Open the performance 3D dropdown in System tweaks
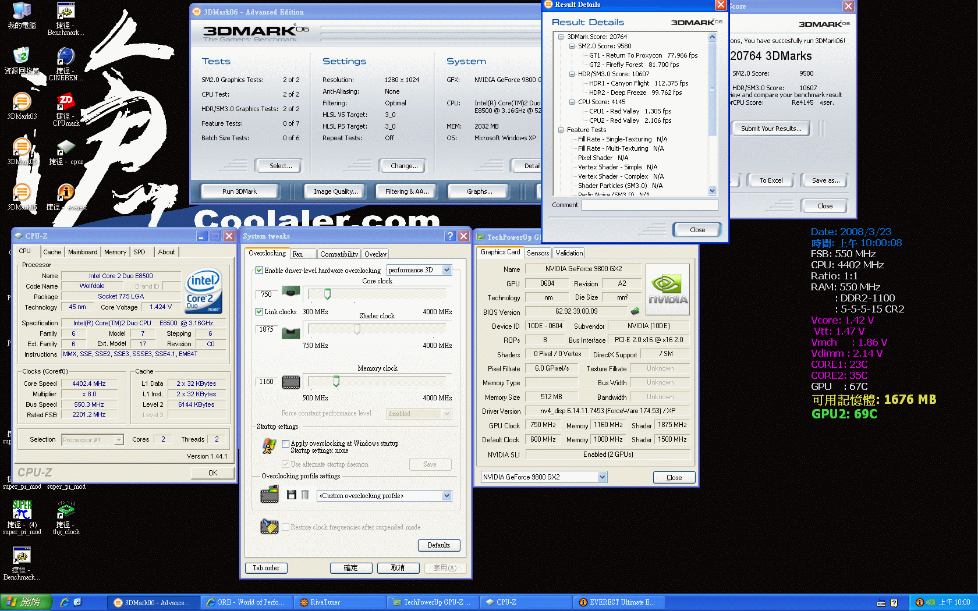Viewport: 978px width, 611px height. [x=420, y=270]
